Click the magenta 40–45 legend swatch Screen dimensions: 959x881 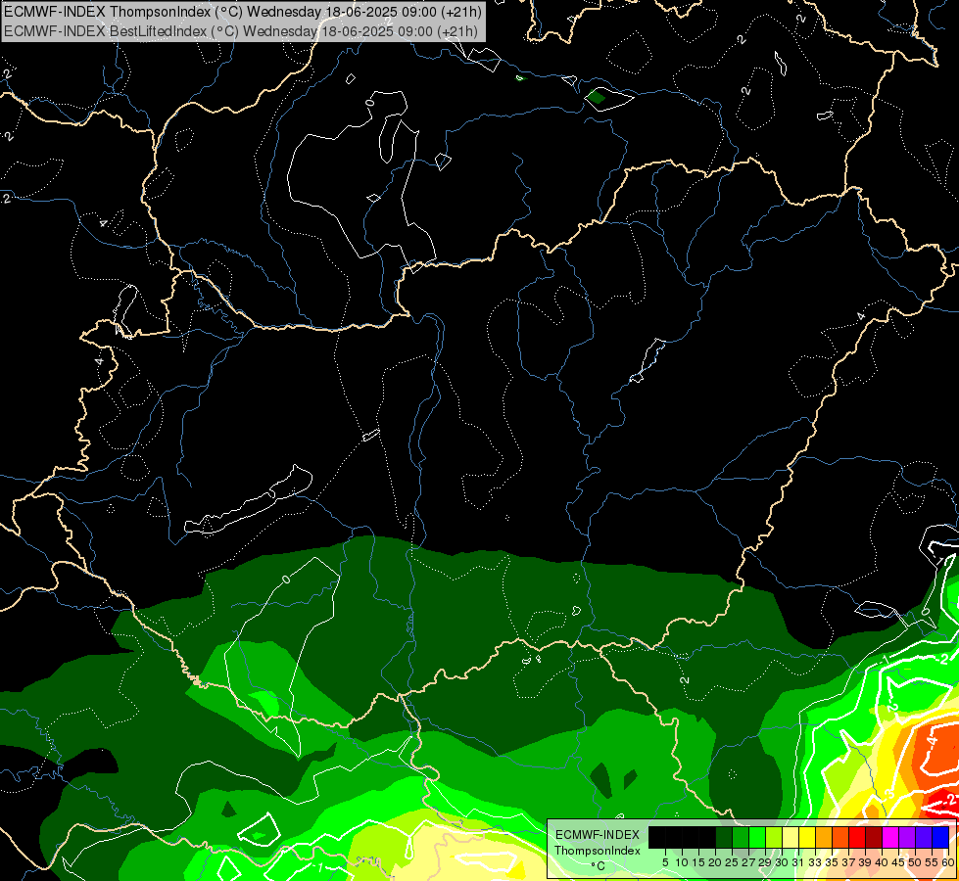coord(890,837)
